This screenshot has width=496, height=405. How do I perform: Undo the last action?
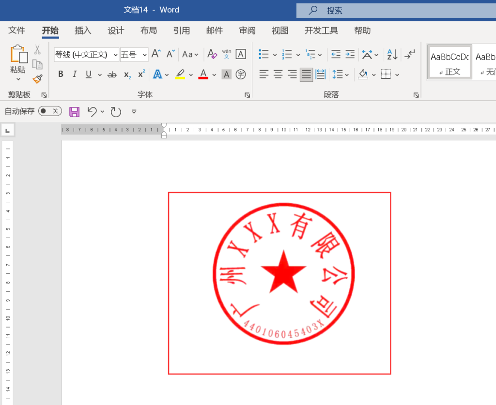coord(92,111)
